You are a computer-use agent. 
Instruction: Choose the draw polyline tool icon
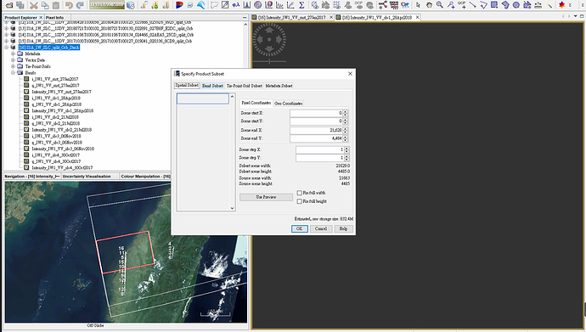483,5
